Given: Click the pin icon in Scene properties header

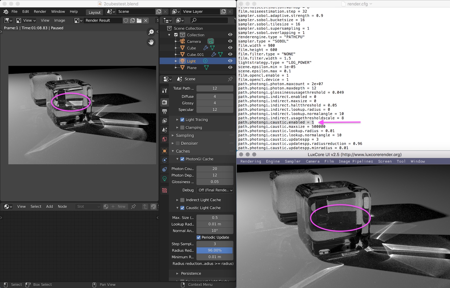Looking at the screenshot, I should (x=230, y=79).
